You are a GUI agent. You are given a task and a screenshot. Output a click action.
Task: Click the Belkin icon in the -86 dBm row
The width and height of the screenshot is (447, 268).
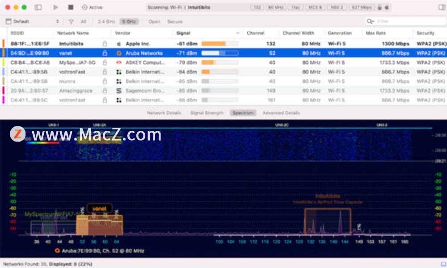(x=119, y=100)
